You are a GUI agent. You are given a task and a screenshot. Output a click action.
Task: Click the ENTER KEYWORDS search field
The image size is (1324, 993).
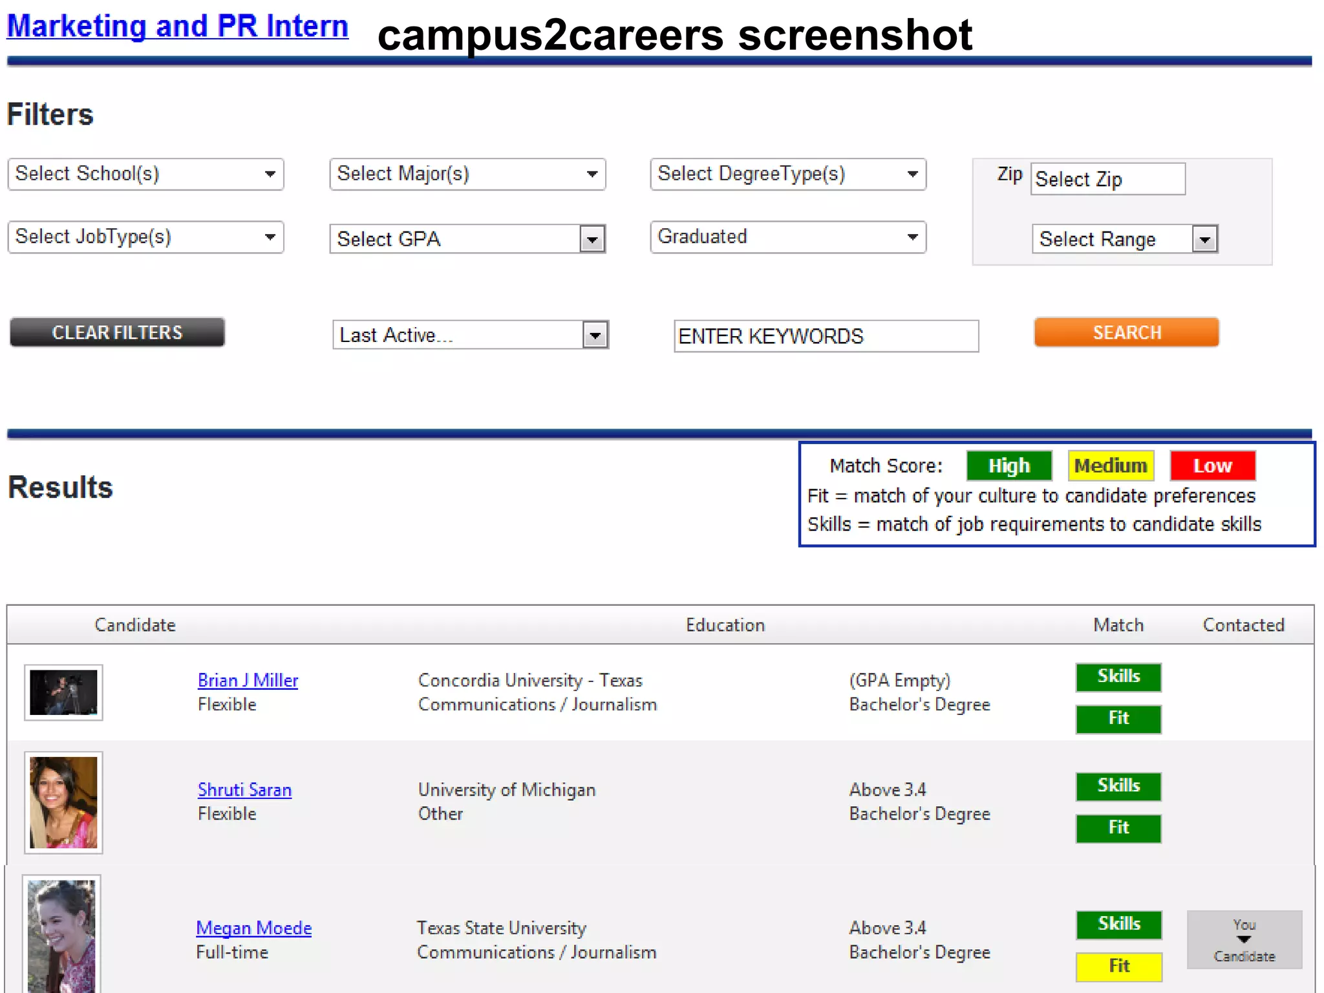[826, 336]
